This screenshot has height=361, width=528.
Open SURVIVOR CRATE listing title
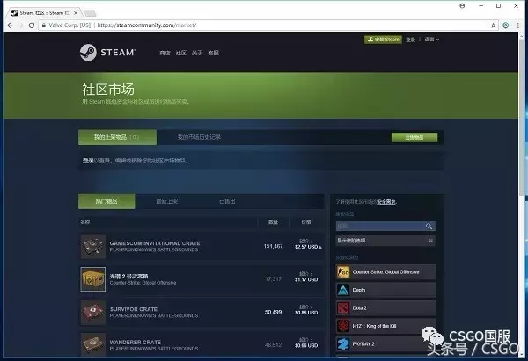(134, 309)
